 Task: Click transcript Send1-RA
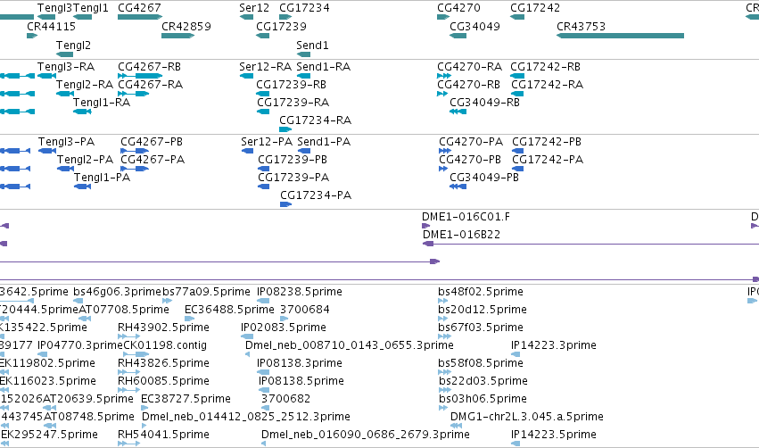tap(324, 67)
